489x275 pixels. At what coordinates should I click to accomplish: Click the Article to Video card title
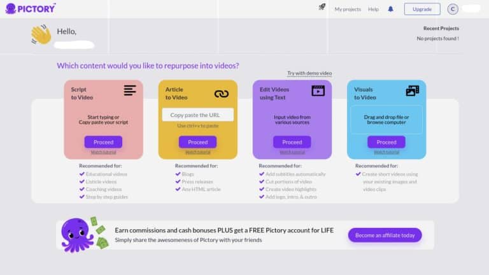(x=176, y=94)
